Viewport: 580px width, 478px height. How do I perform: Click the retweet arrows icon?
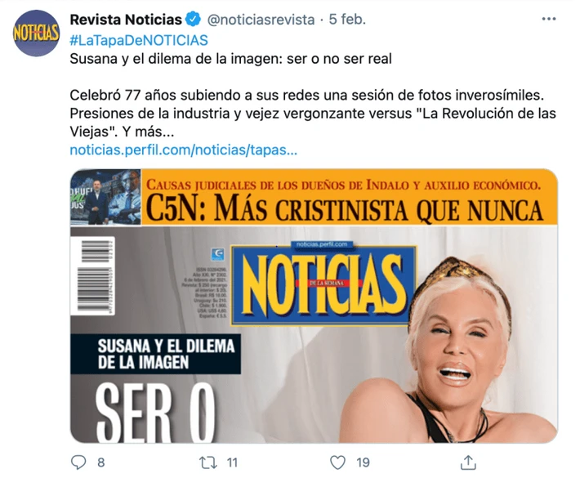207,462
